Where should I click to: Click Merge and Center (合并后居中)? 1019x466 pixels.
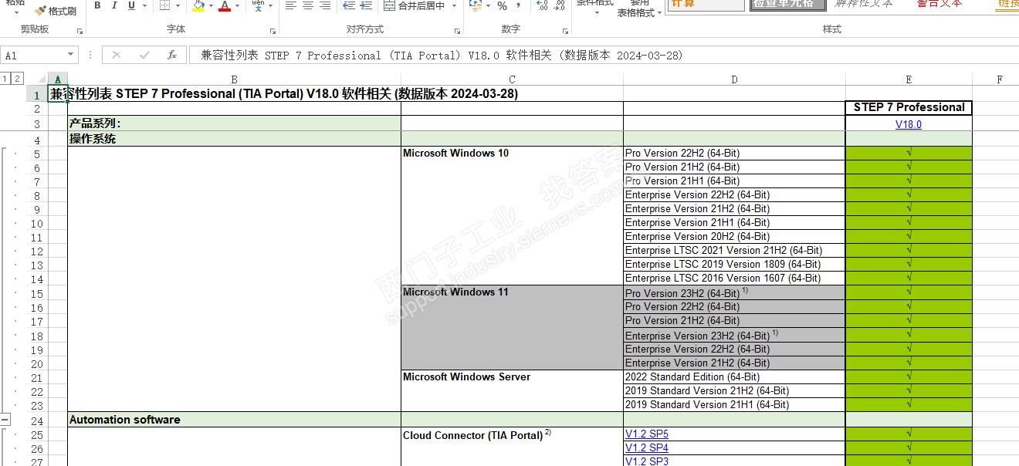click(x=414, y=6)
